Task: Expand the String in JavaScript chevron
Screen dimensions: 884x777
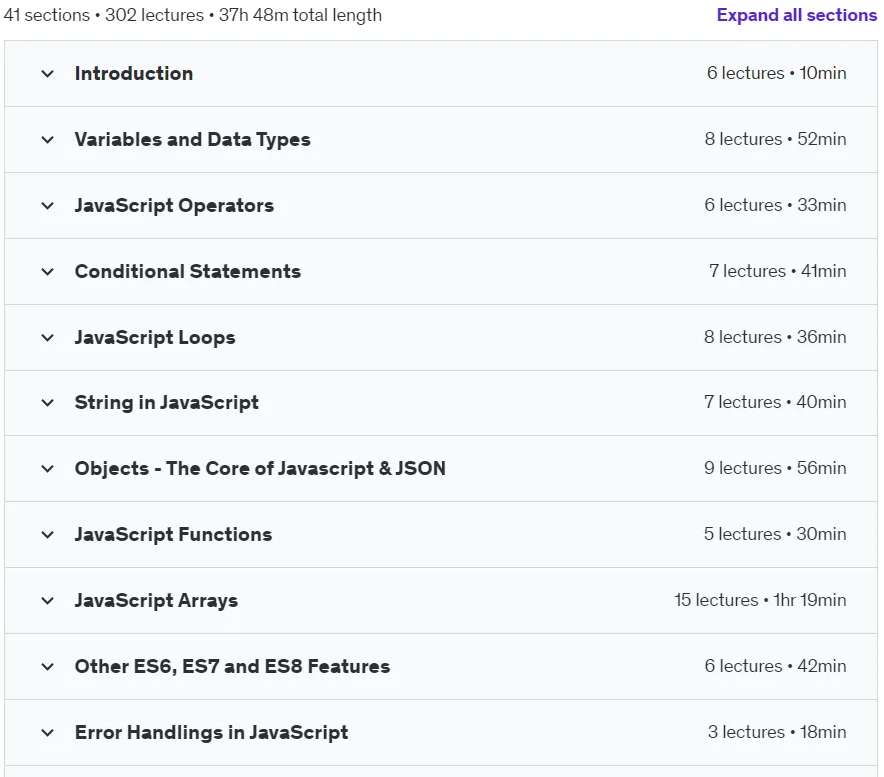Action: 48,403
